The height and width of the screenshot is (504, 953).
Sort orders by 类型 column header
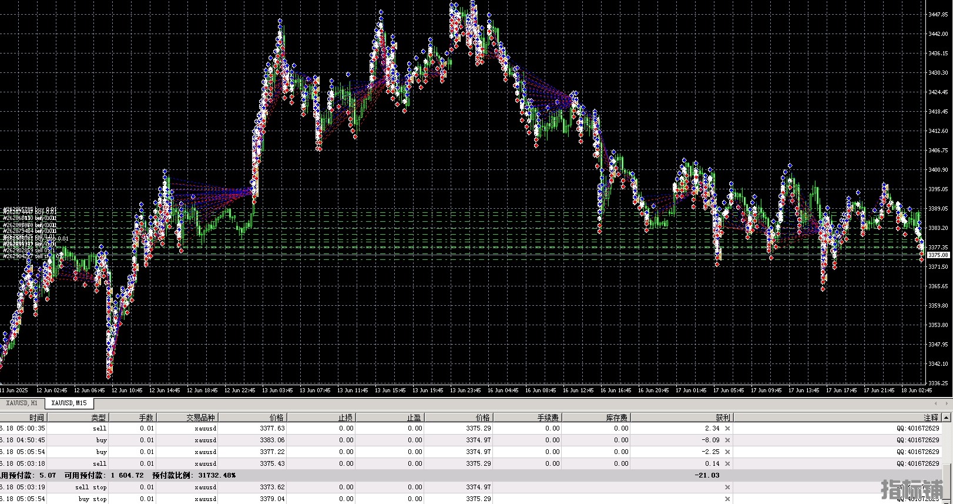(78, 418)
